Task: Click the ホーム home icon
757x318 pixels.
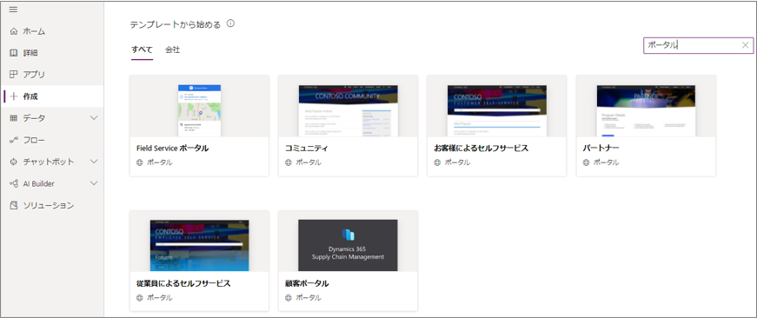Action: click(x=14, y=31)
